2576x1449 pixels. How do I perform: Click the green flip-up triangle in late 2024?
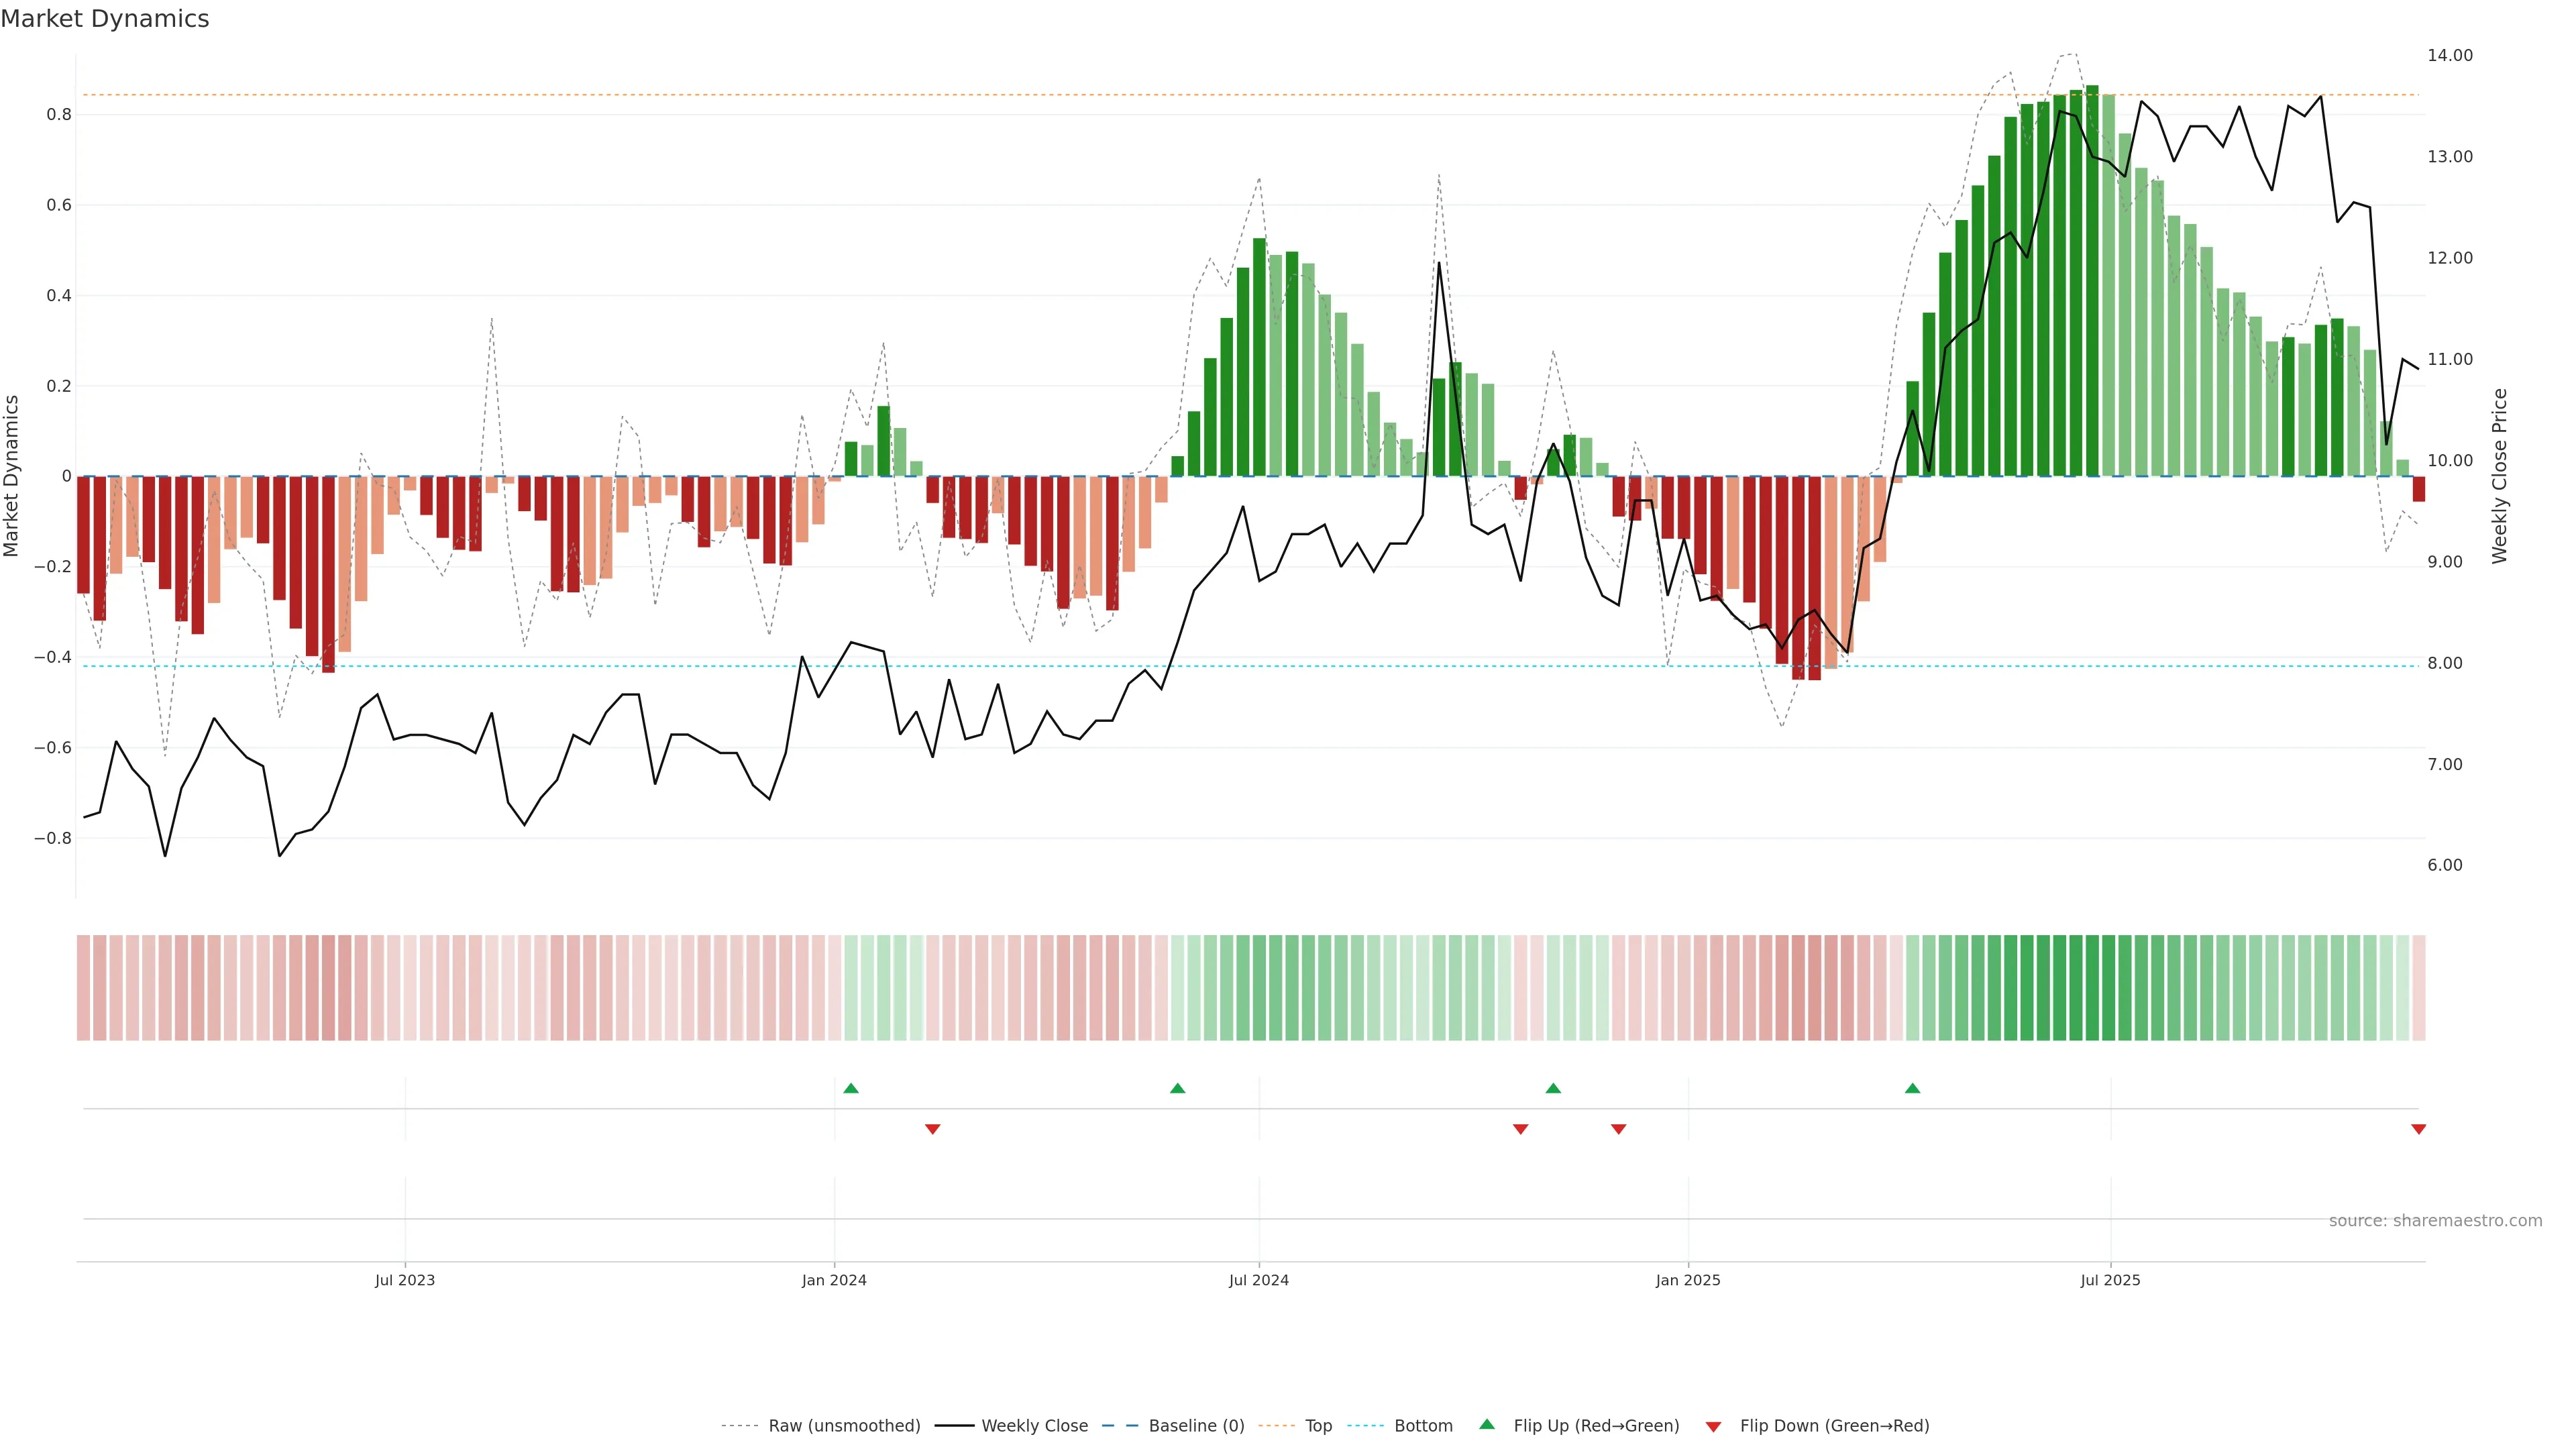[x=1553, y=1088]
